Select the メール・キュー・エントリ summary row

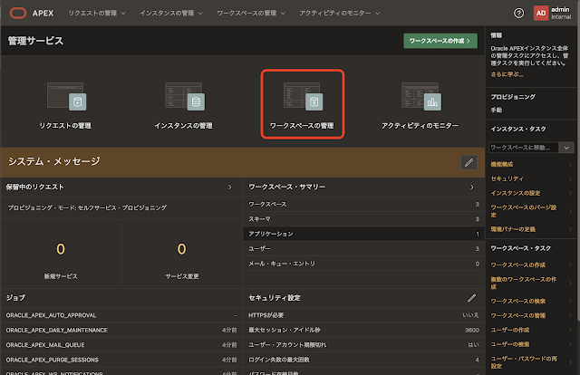[363, 264]
